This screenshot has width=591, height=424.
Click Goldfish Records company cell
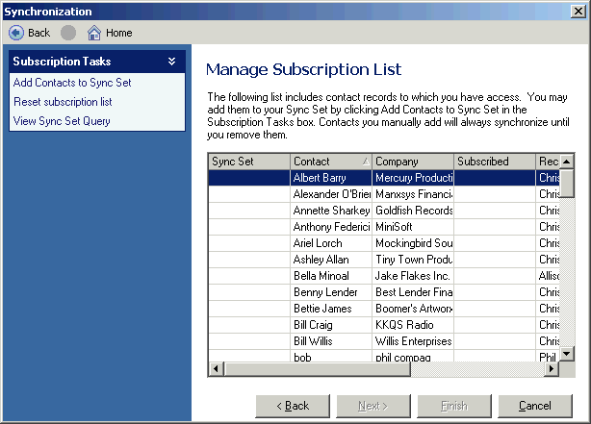tap(413, 211)
